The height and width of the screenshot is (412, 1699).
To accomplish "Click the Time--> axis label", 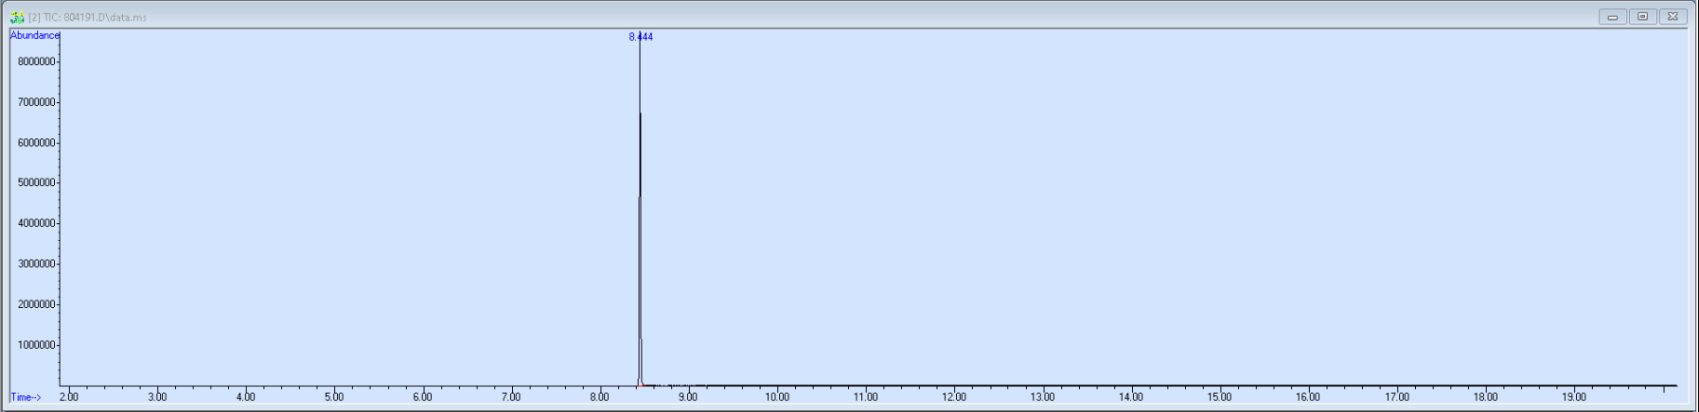I will pyautogui.click(x=27, y=397).
